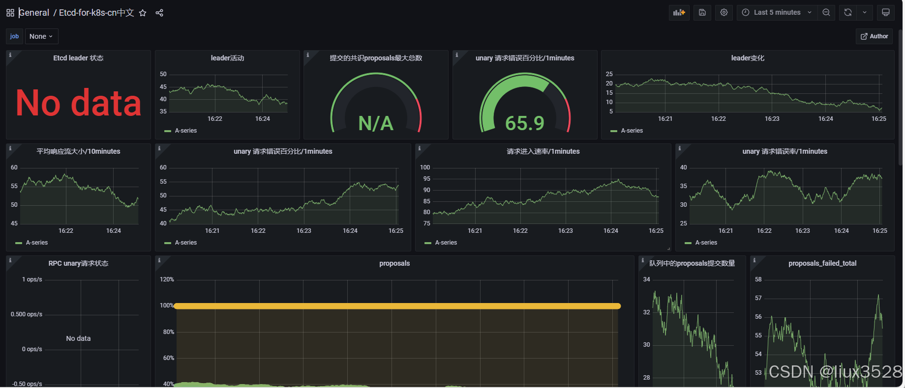Click the N/A gauge value

tap(376, 123)
